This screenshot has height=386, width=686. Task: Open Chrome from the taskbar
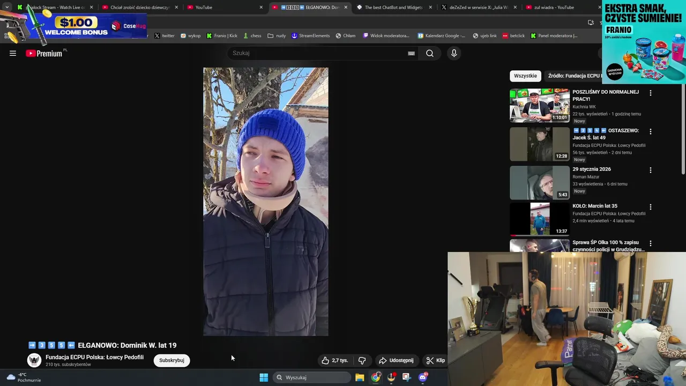[x=376, y=377]
